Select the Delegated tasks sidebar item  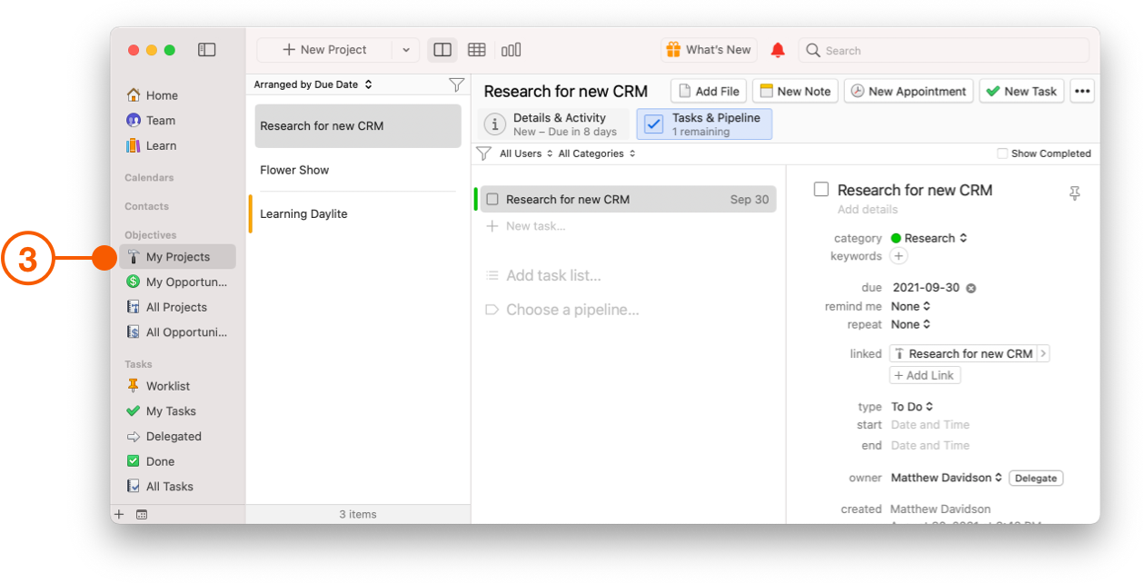[x=171, y=436]
